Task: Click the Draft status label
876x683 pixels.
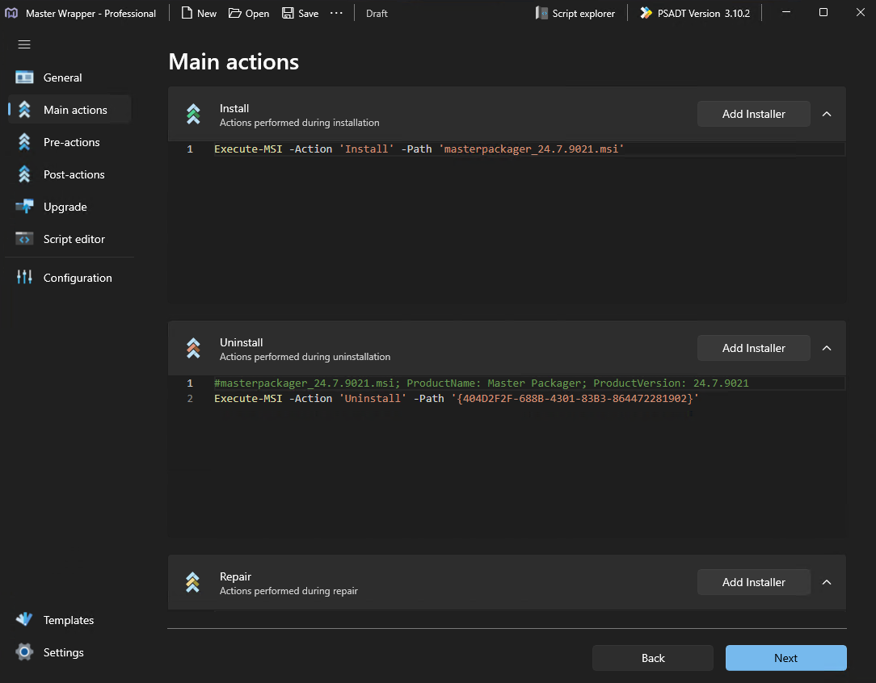Action: click(377, 14)
